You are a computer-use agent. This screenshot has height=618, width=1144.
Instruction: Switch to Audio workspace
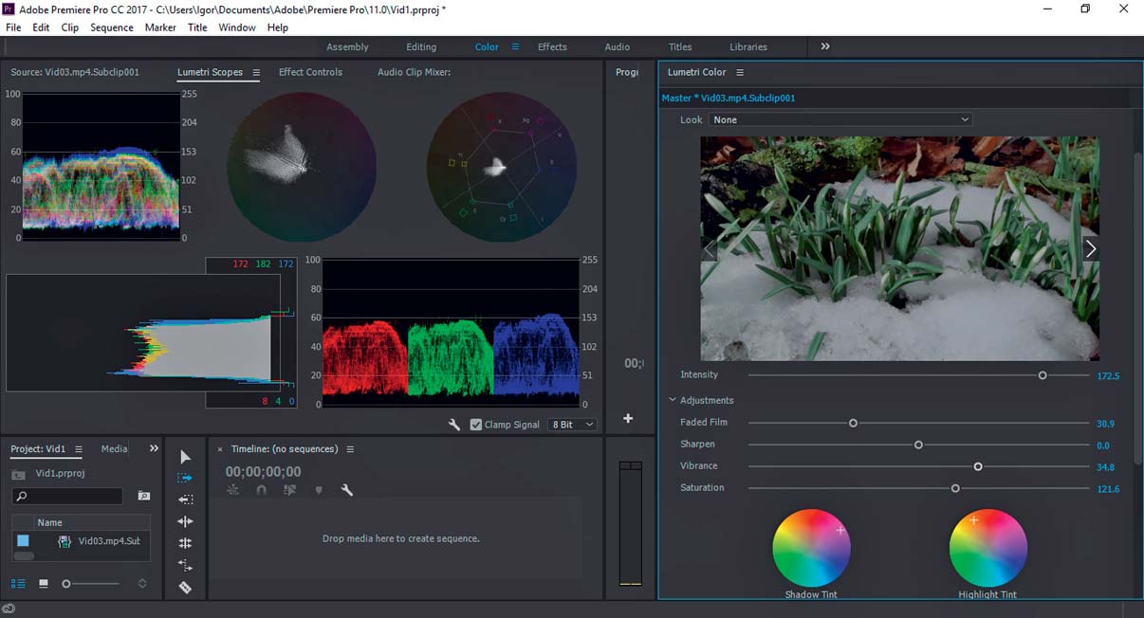click(x=618, y=46)
